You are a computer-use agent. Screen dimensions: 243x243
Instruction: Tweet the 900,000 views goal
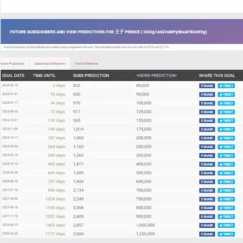pyautogui.click(x=226, y=217)
